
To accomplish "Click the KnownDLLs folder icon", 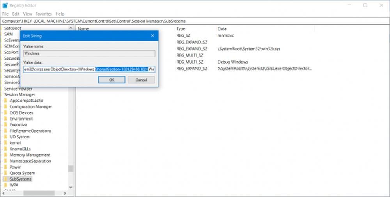I will tap(5, 149).
